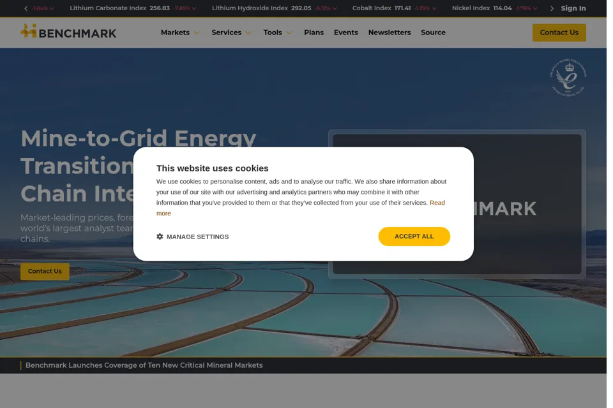
Task: Click the Lithium Hydroxide Index ticker
Action: coord(274,8)
